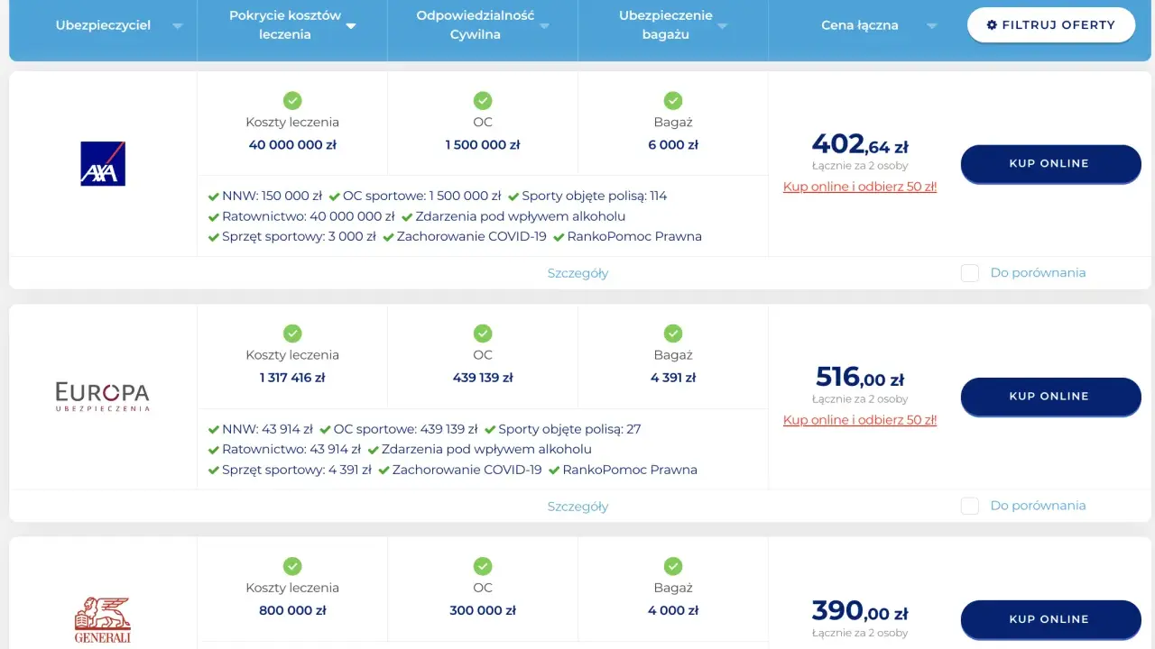The width and height of the screenshot is (1155, 649).
Task: Click AXA OC sportowe: 1 500 000 zł text
Action: pyautogui.click(x=421, y=197)
